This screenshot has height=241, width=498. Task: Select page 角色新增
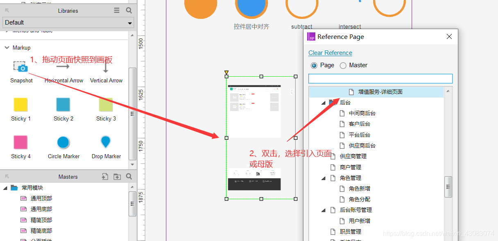[360, 189]
